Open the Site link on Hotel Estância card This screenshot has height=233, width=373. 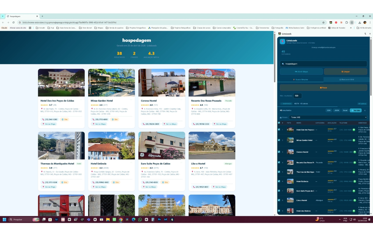point(115,182)
